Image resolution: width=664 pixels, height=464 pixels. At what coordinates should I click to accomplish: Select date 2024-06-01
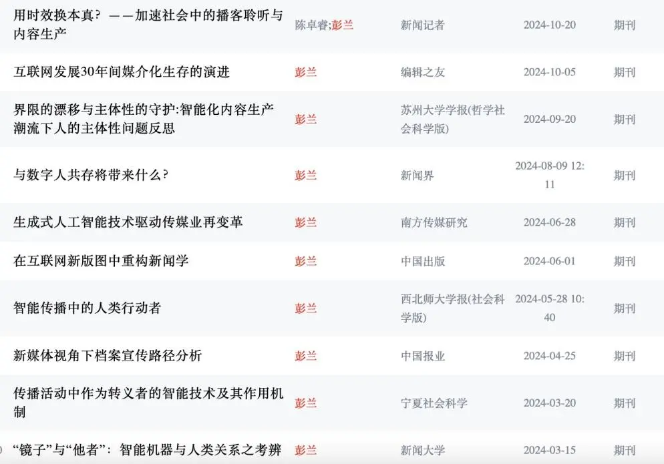point(550,261)
